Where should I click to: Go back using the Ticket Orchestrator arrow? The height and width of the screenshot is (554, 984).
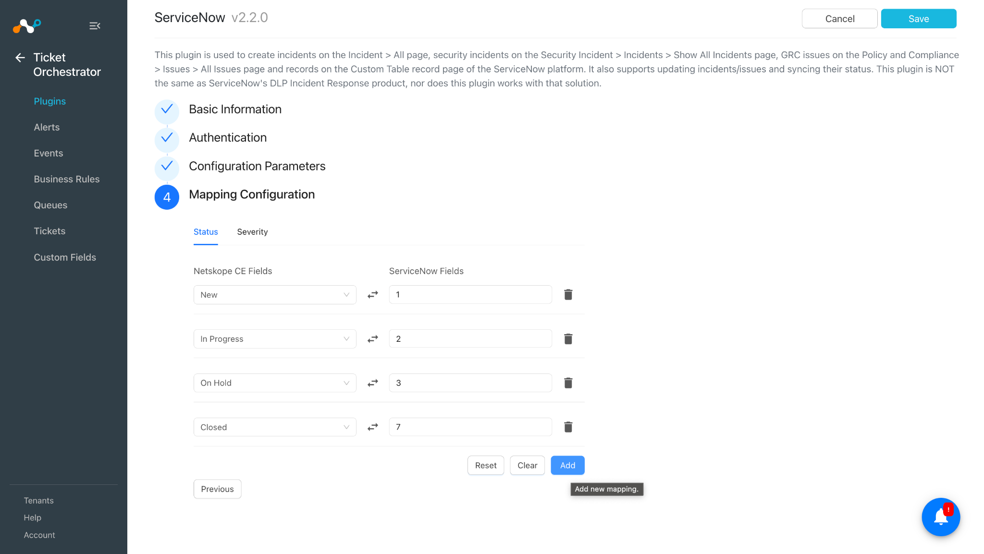(x=20, y=58)
